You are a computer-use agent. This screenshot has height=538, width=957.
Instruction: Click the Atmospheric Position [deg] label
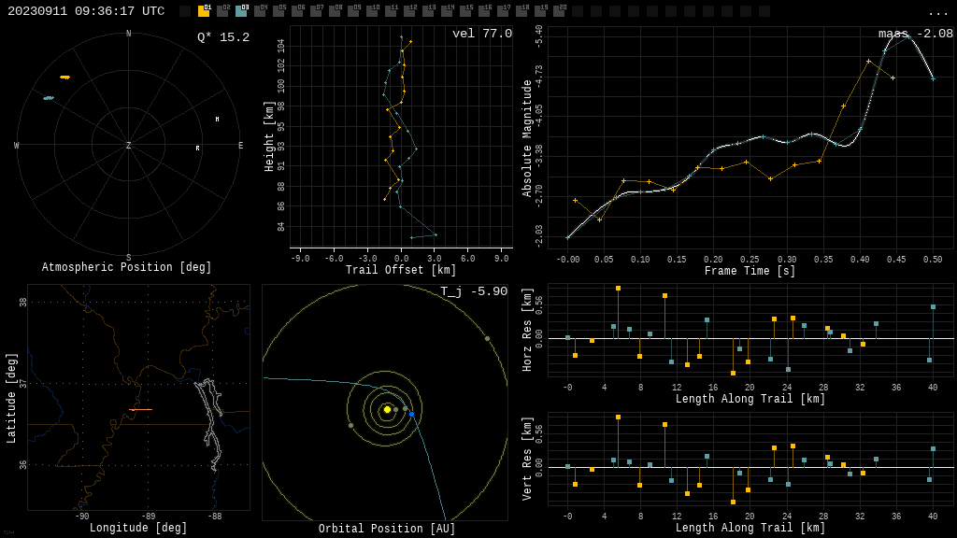[x=126, y=267]
